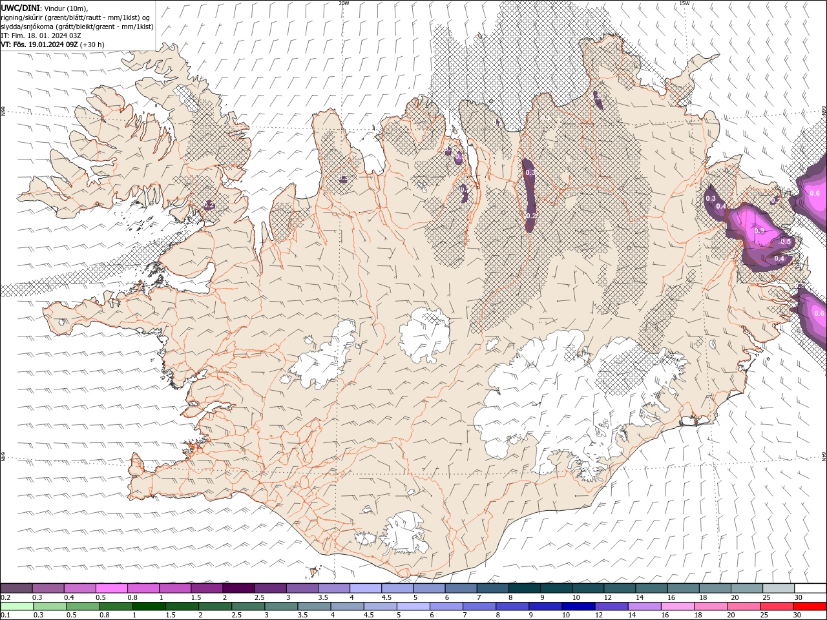Click the upper legend swatch starting at 4.5

coord(397,588)
